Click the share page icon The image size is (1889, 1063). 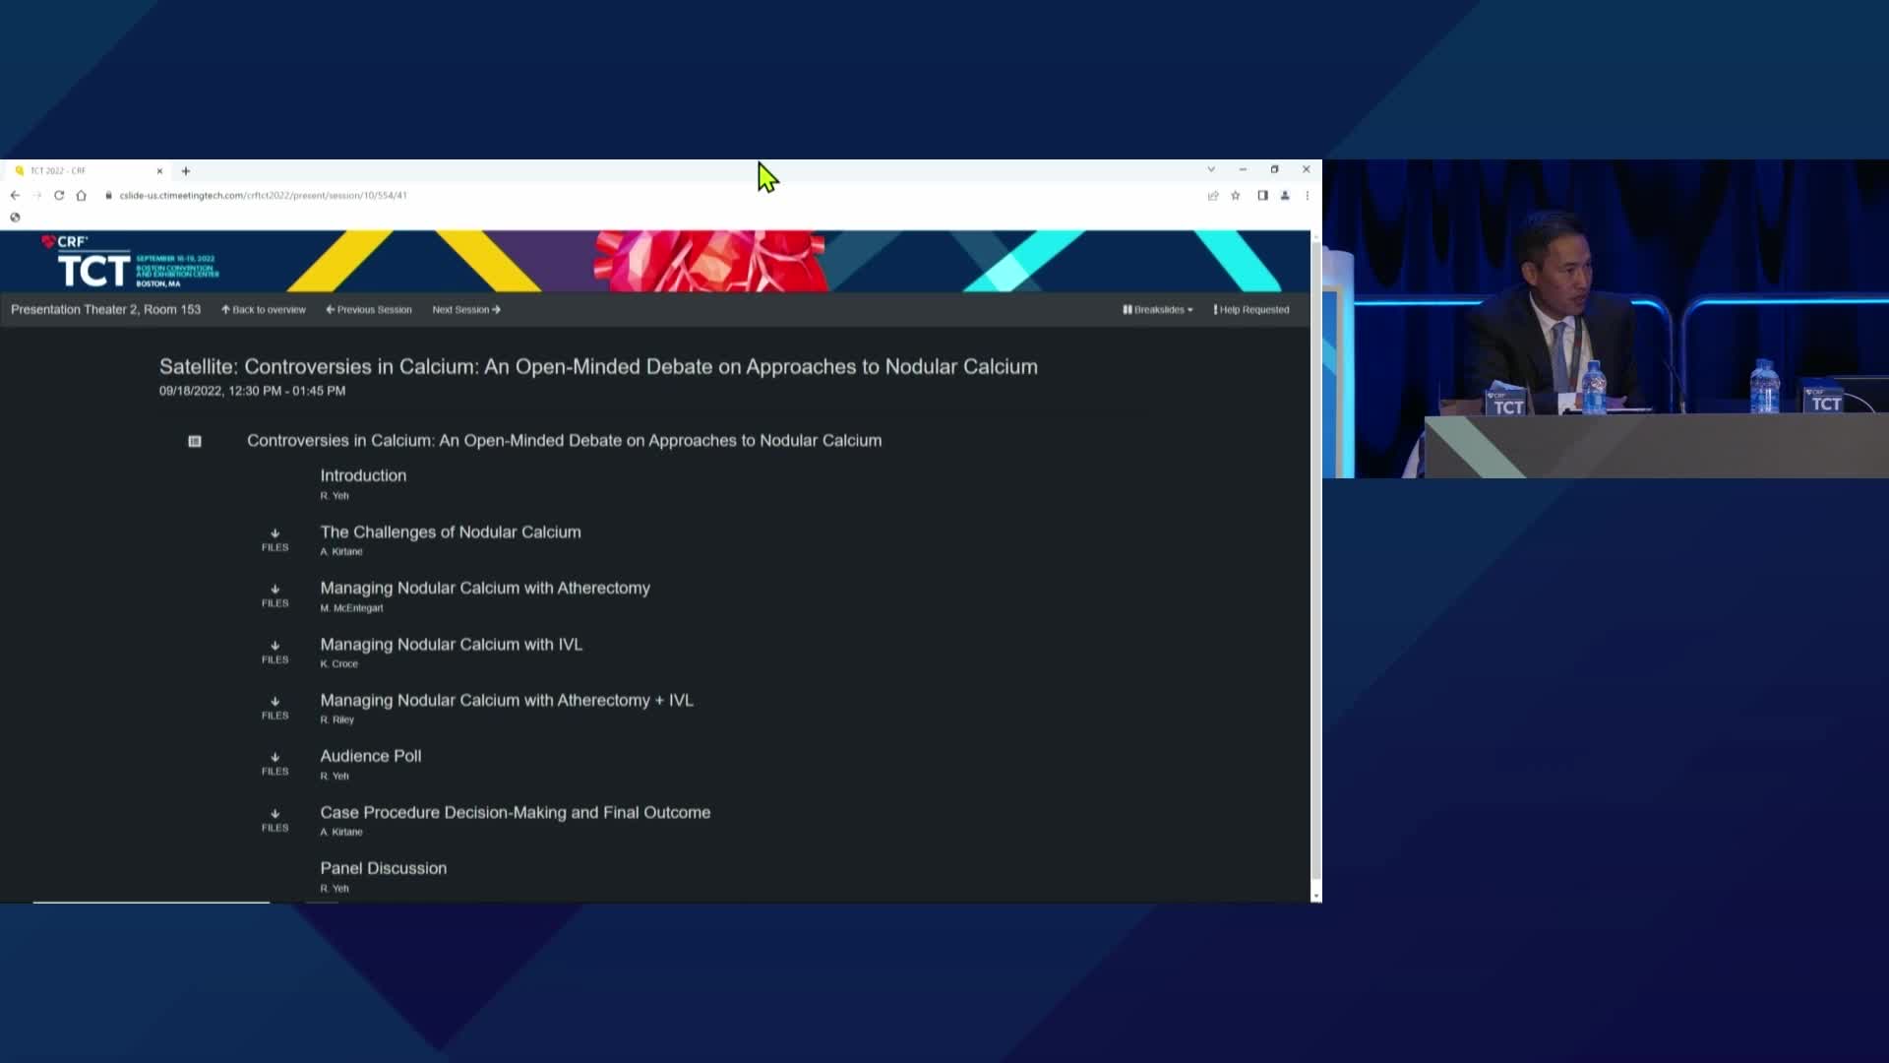[x=1213, y=196]
